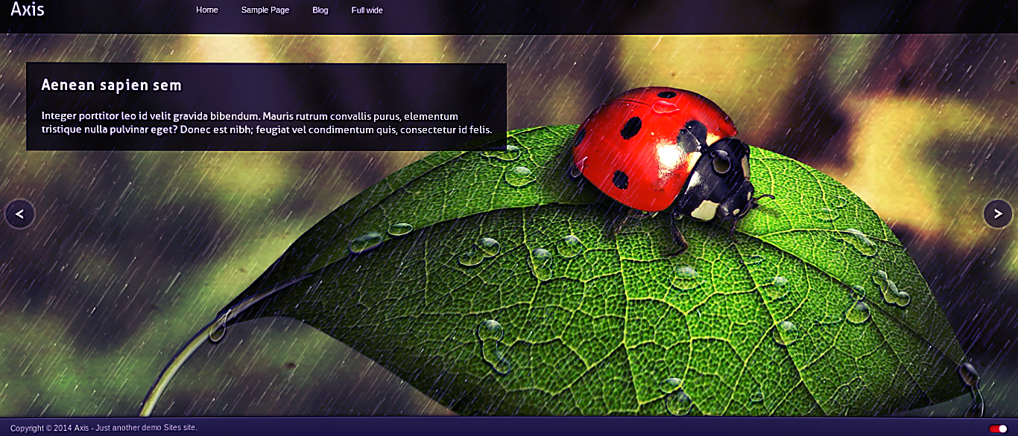Open the Home menu item
The width and height of the screenshot is (1018, 436).
click(207, 10)
